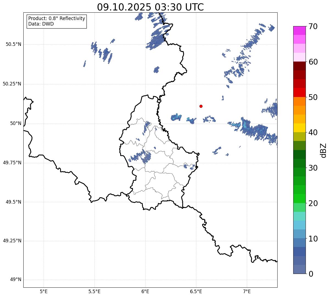Image resolution: width=330 pixels, height=297 pixels.
Task: Click the red station marker dot
Action: tap(201, 106)
